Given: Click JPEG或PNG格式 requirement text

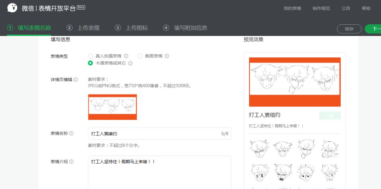Looking at the screenshot, I should coord(139,86).
